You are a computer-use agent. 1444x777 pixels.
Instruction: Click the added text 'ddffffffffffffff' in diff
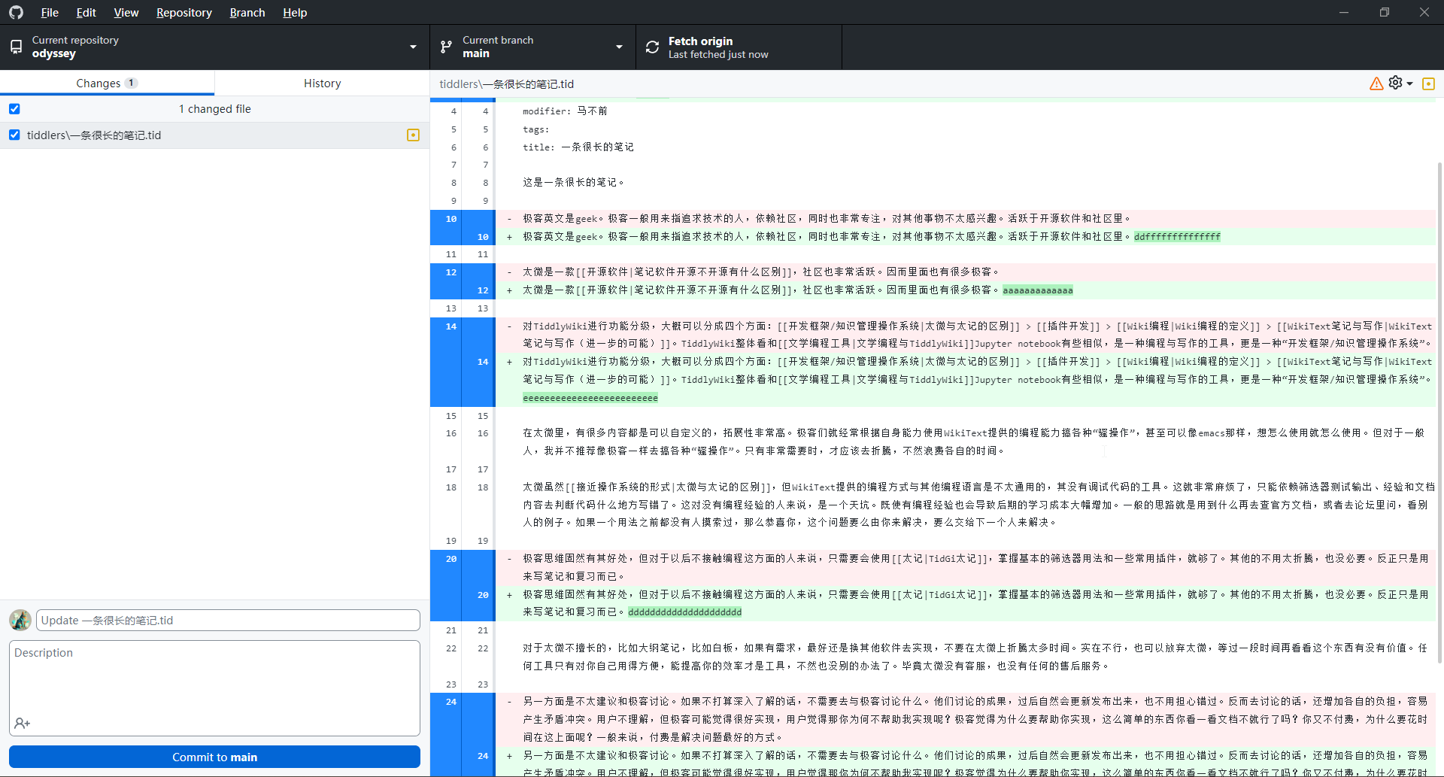(1177, 237)
